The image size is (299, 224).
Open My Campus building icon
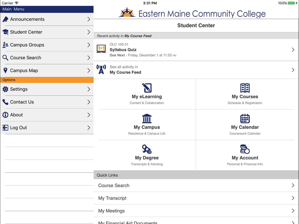click(147, 119)
